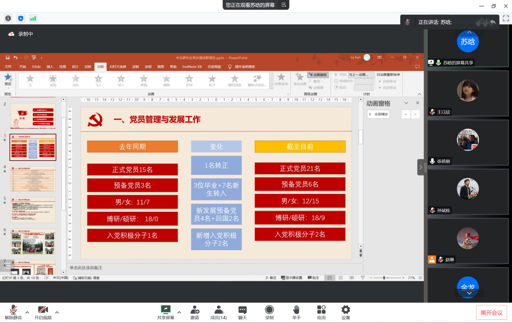Click the blue security shield icon
Screen dimensions: 512x323
pos(21,18)
